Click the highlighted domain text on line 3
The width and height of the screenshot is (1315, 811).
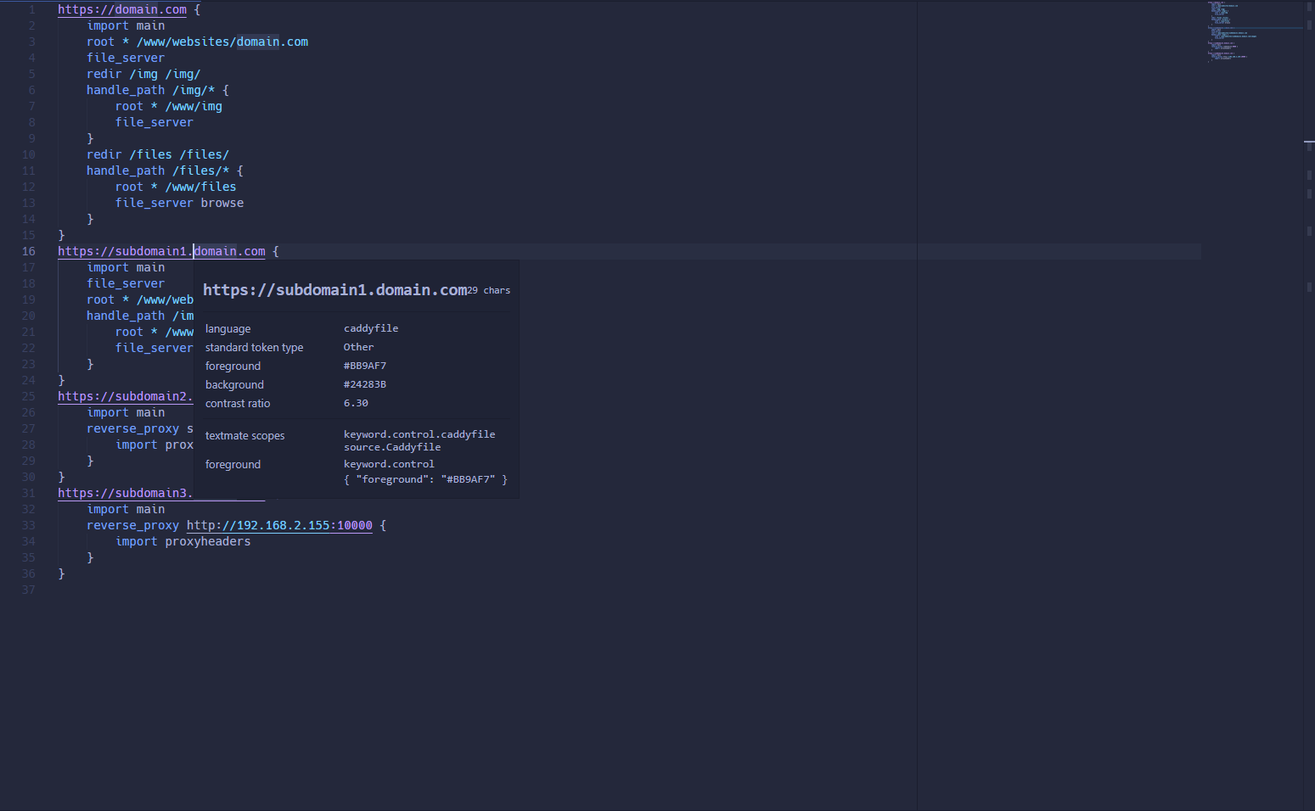click(x=257, y=41)
